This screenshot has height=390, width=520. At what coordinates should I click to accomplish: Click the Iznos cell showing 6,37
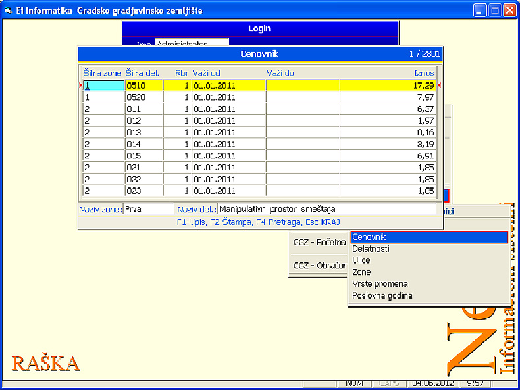coord(387,109)
